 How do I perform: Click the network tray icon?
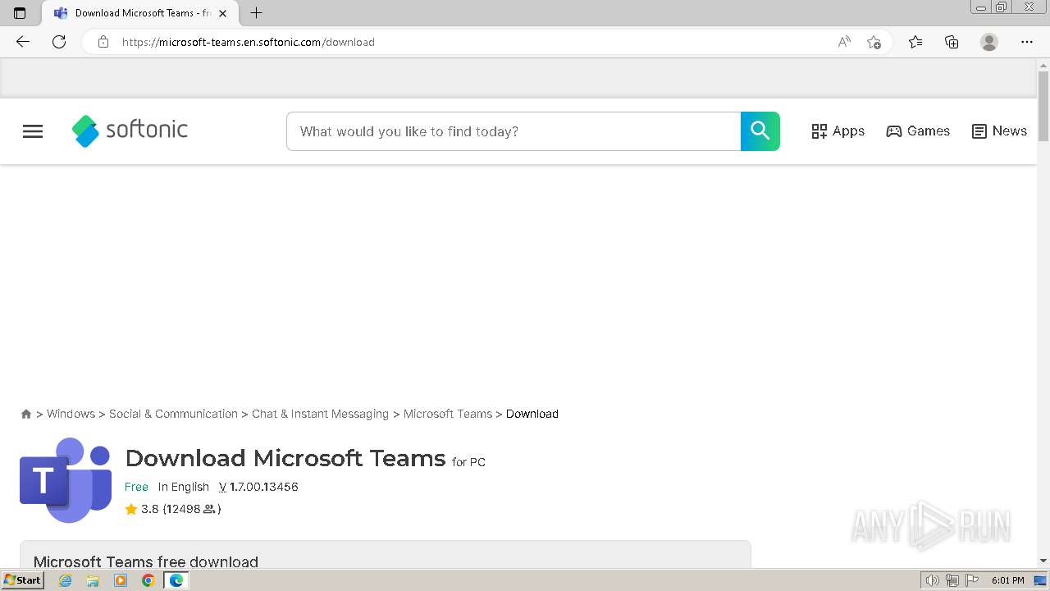pyautogui.click(x=952, y=580)
